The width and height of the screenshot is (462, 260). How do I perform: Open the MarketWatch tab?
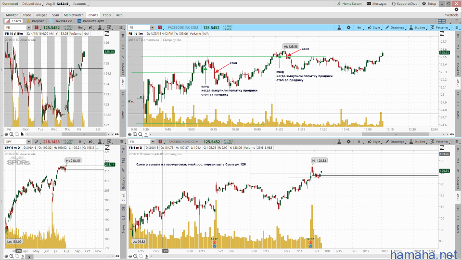[x=74, y=15]
